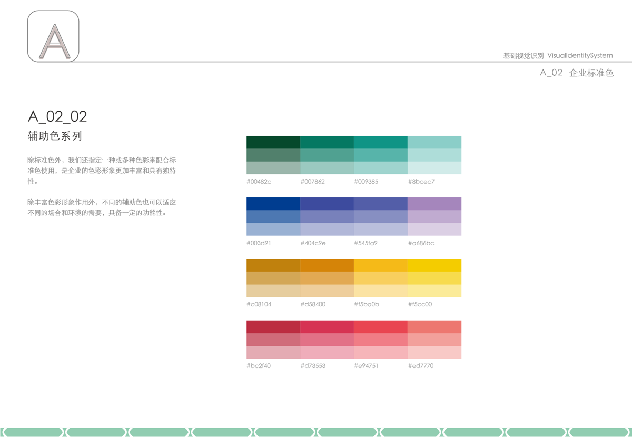The image size is (632, 447).
Task: Pick the lightest tint above #bc2f40
Action: pos(273,353)
